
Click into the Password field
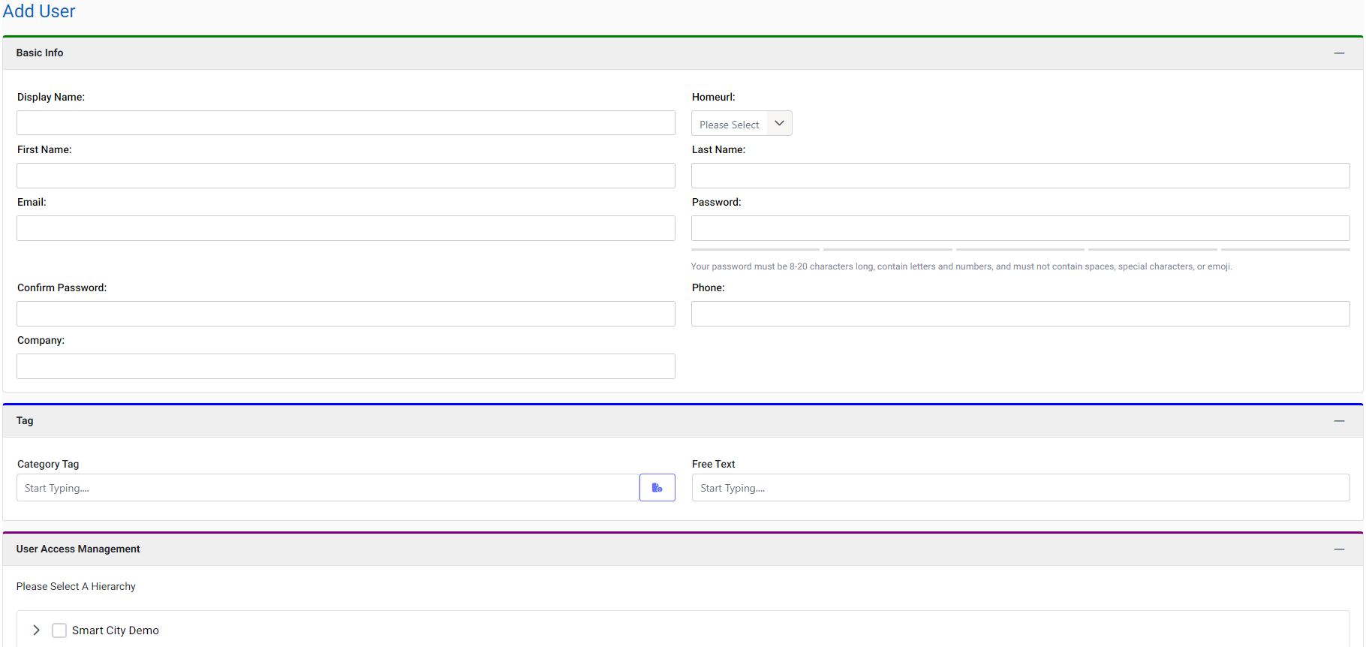click(1020, 228)
